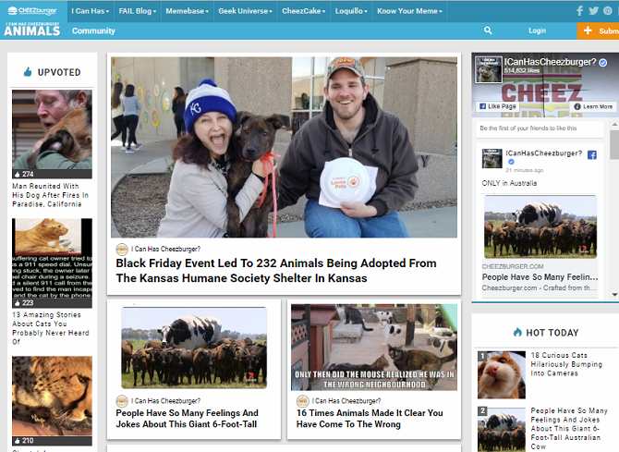Viewport: 619px width, 452px height.
Task: Open the 18 Curious Cats thumbnail
Action: (x=502, y=374)
